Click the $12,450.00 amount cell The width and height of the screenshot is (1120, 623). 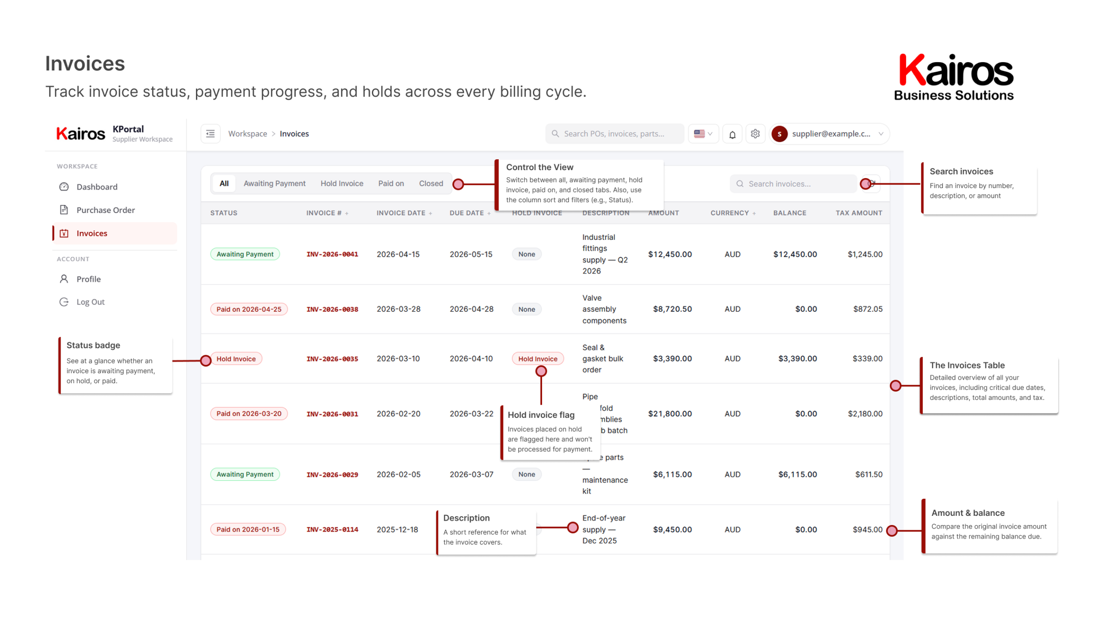click(669, 254)
